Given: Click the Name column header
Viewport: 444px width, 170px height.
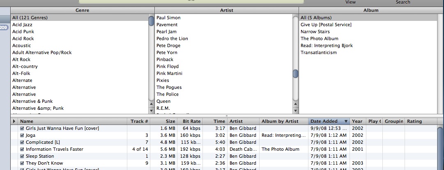Looking at the screenshot, I should (73, 121).
